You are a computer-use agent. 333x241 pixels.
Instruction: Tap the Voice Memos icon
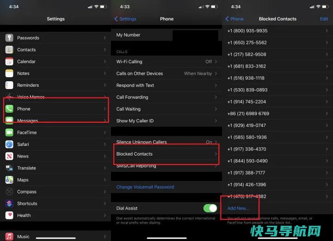point(9,97)
